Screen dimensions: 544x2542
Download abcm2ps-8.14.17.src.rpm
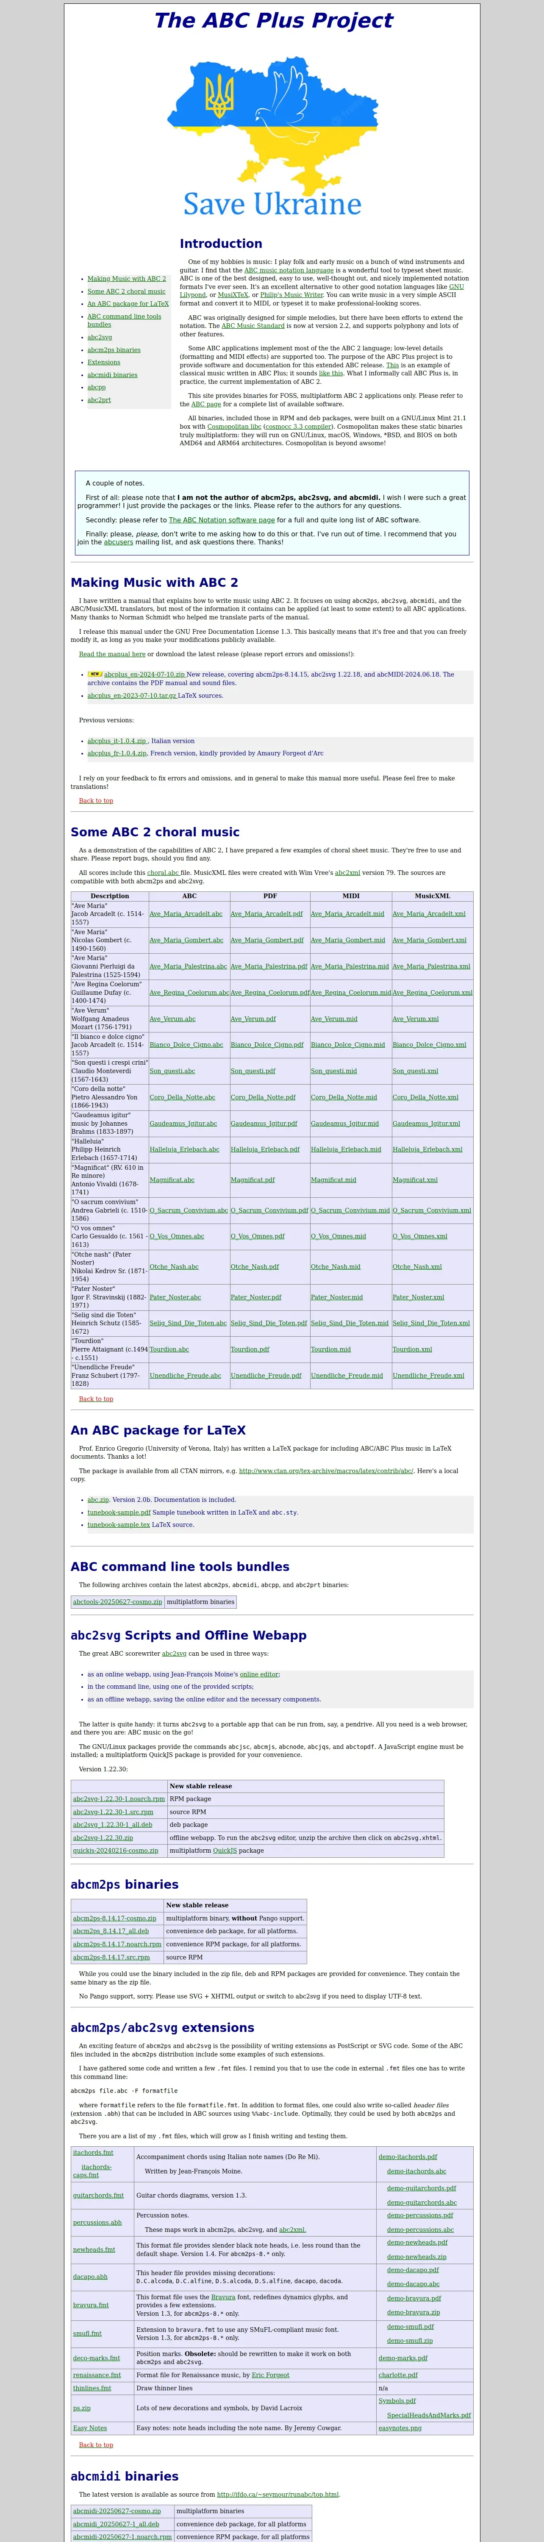coord(111,1957)
